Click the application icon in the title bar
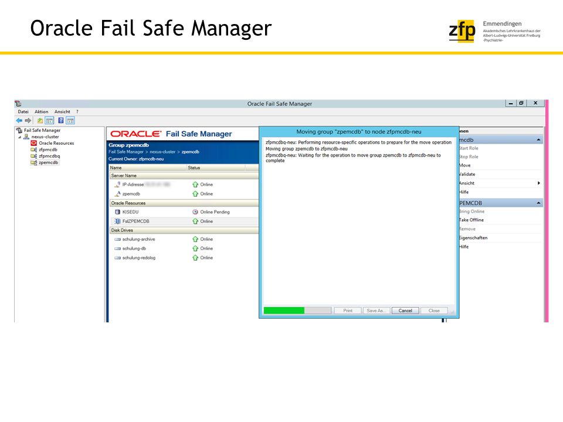This screenshot has width=563, height=422. tap(18, 104)
